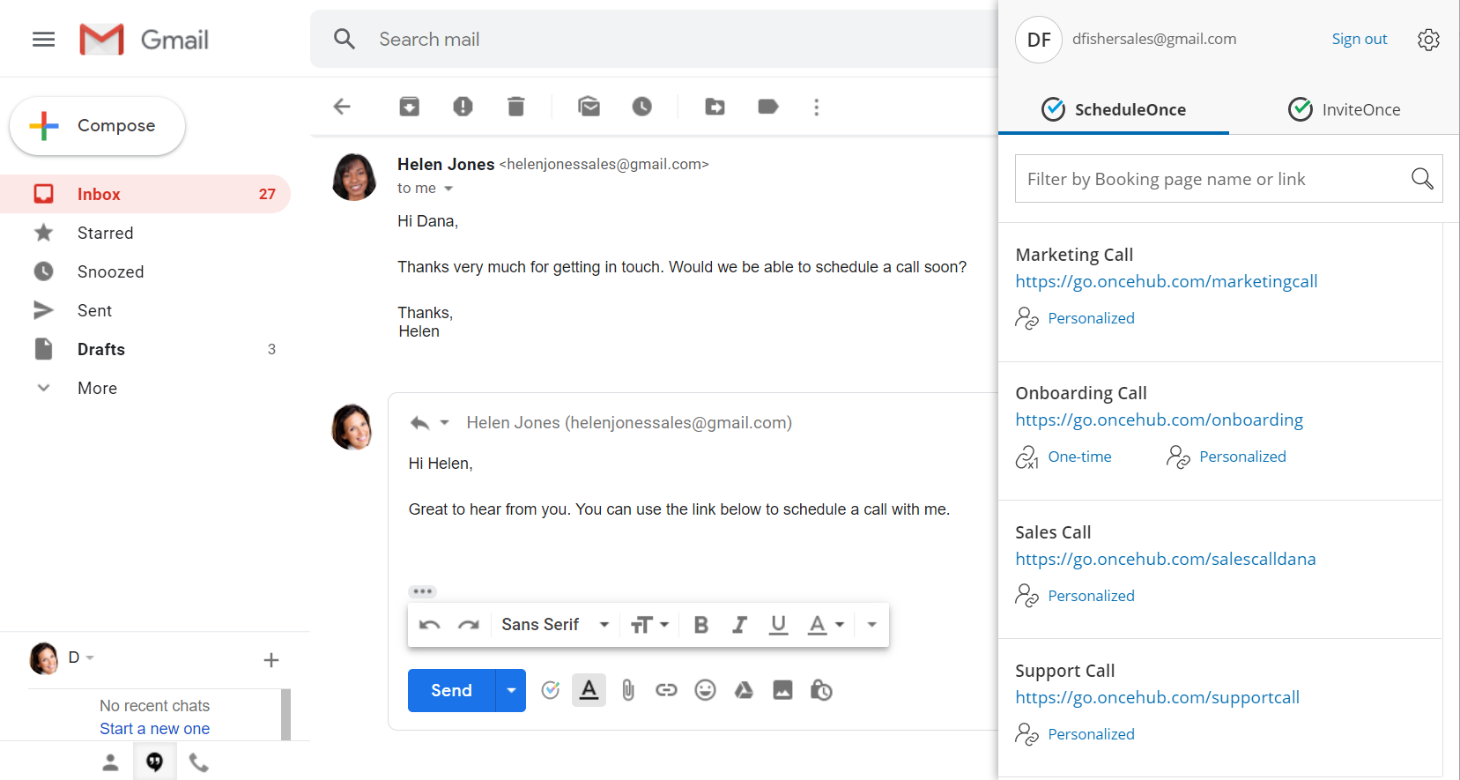Toggle underline text formatting
This screenshot has height=780, width=1460.
point(778,625)
